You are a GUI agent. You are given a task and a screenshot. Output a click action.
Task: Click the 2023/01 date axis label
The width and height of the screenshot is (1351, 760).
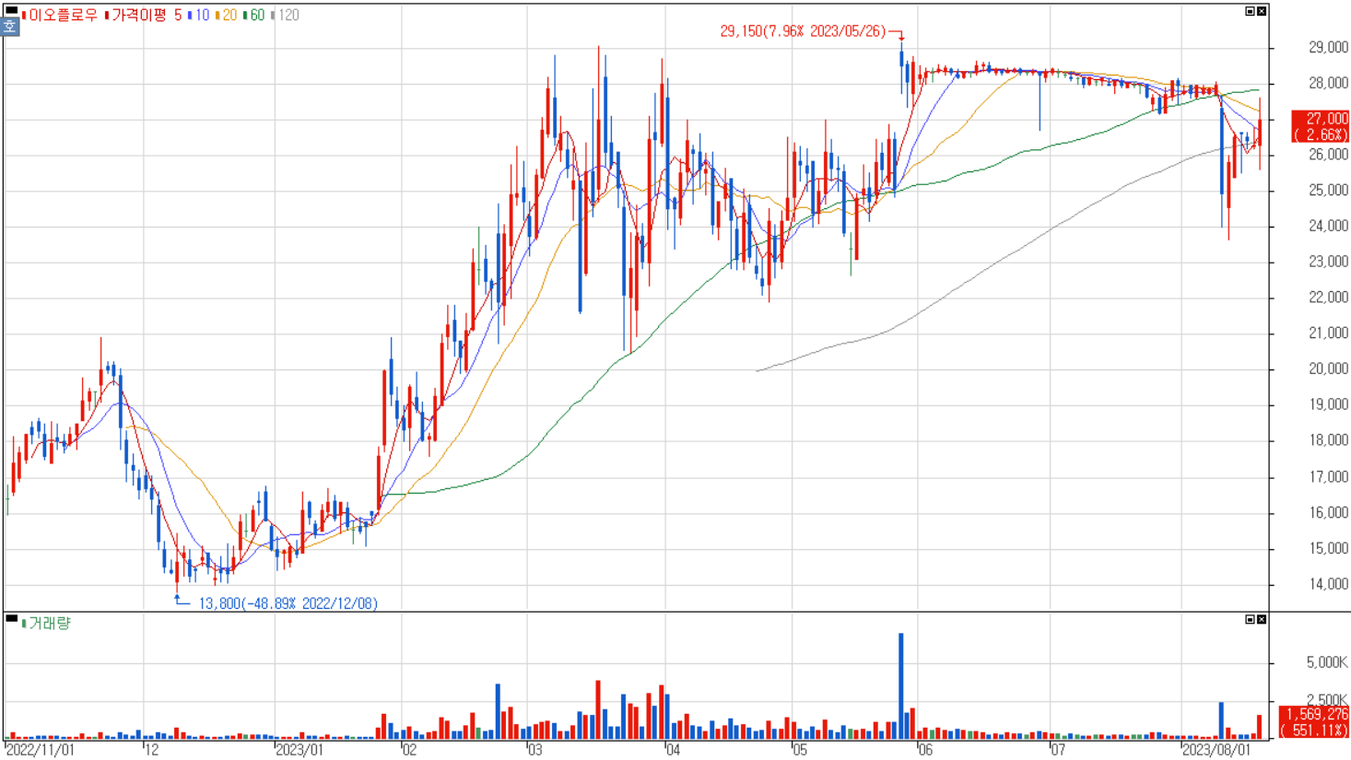tap(300, 750)
